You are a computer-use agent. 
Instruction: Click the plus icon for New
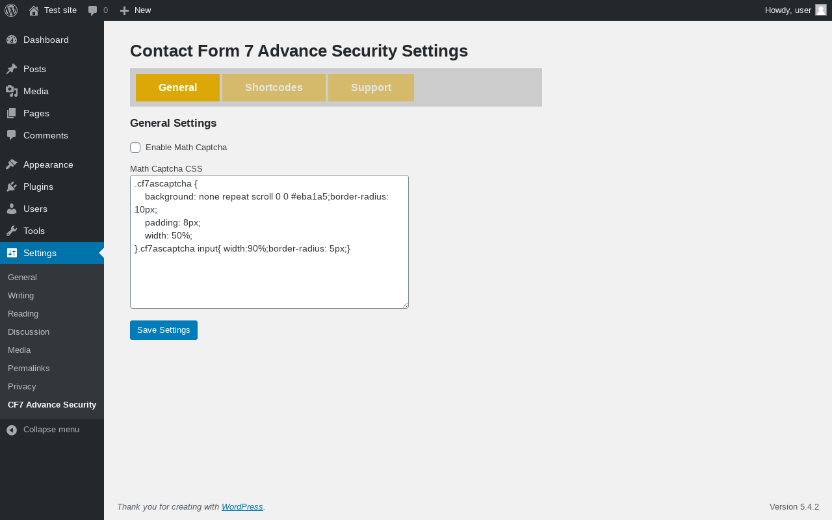click(x=125, y=10)
